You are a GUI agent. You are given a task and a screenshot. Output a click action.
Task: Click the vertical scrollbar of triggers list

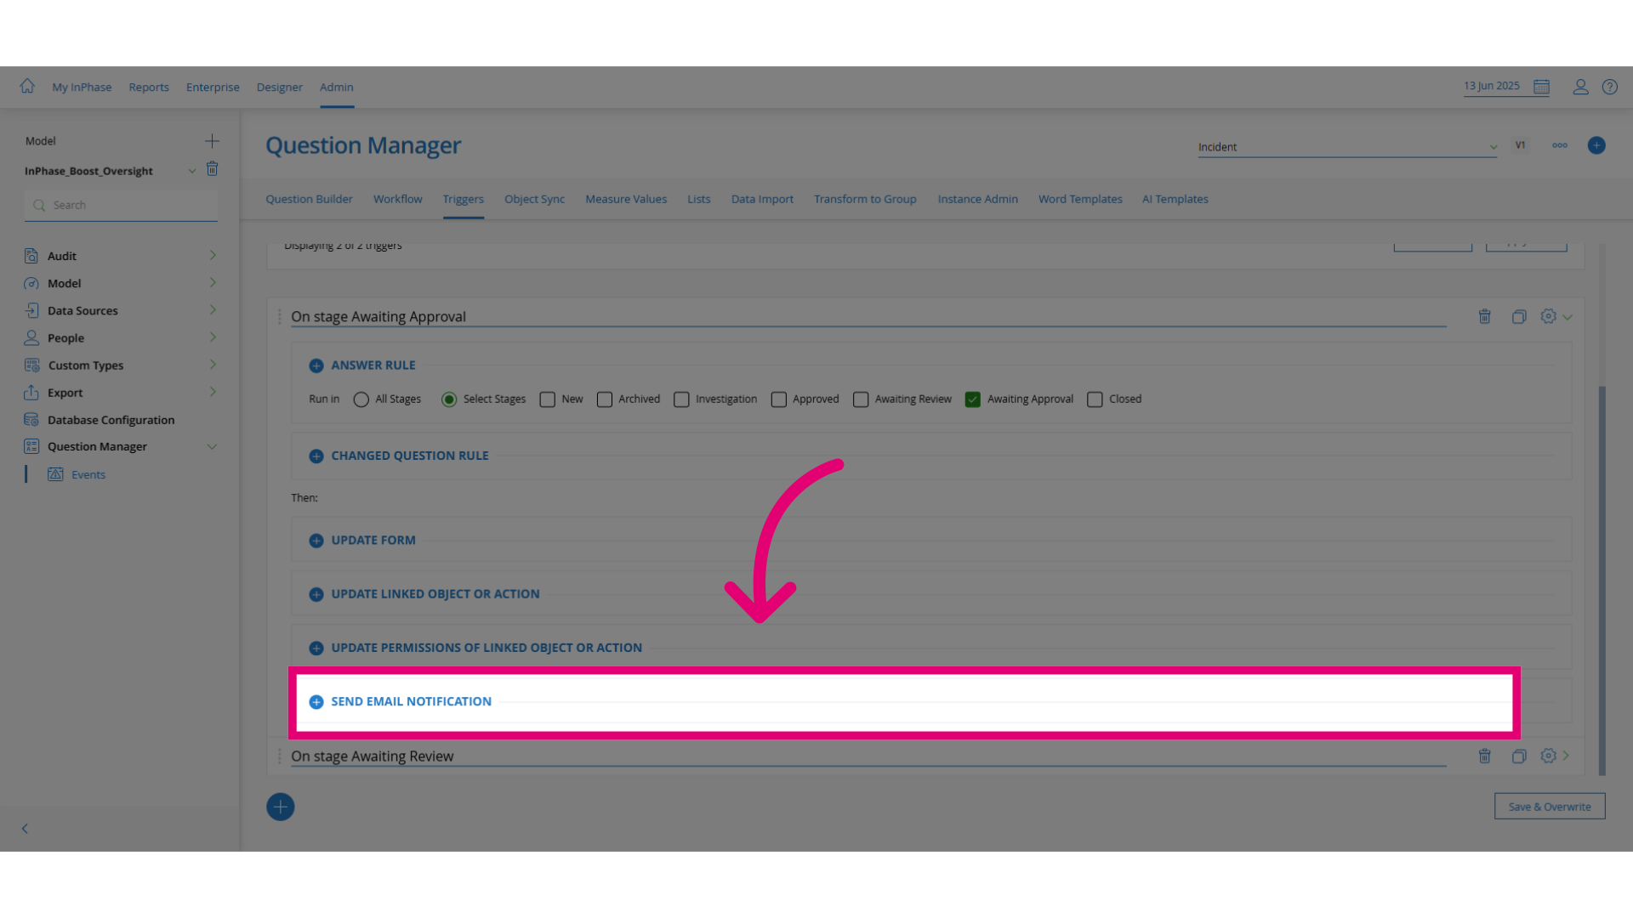[1602, 581]
